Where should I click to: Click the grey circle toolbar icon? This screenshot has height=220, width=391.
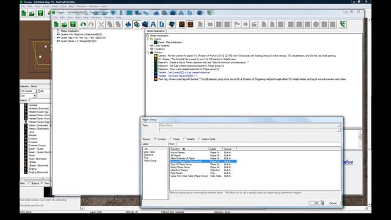316,24
